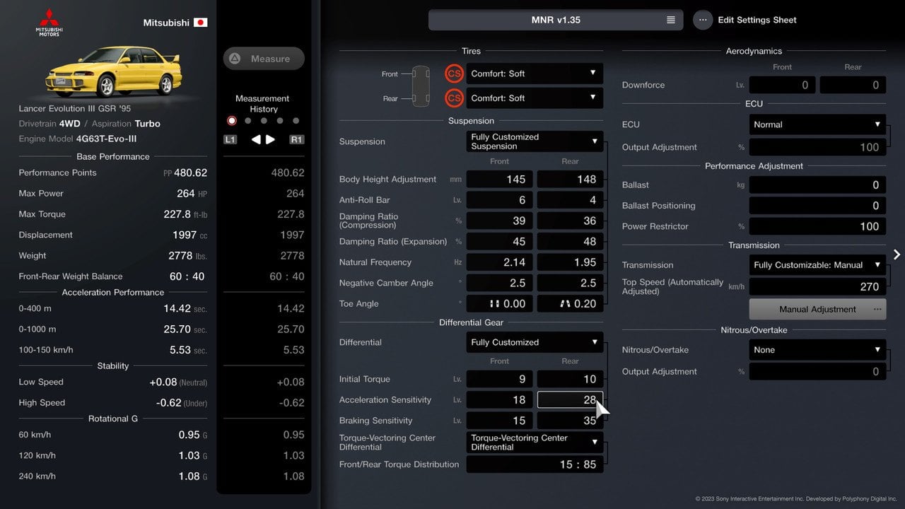Edit front Toe Angle 0.00
This screenshot has height=509, width=905.
[x=499, y=304]
